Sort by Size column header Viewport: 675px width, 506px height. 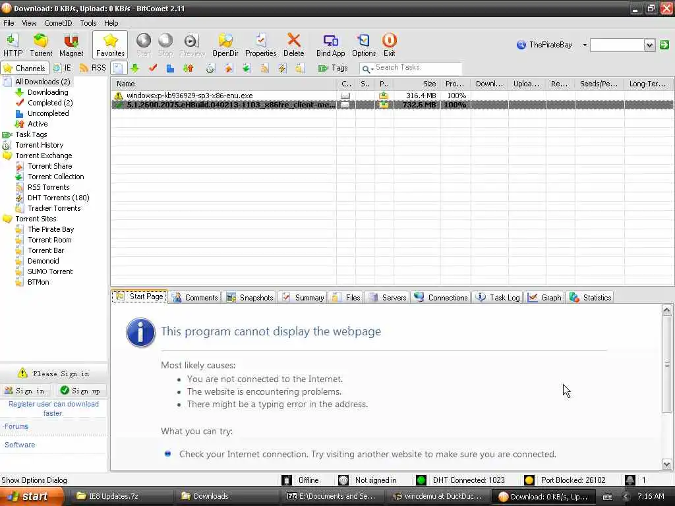pos(417,84)
